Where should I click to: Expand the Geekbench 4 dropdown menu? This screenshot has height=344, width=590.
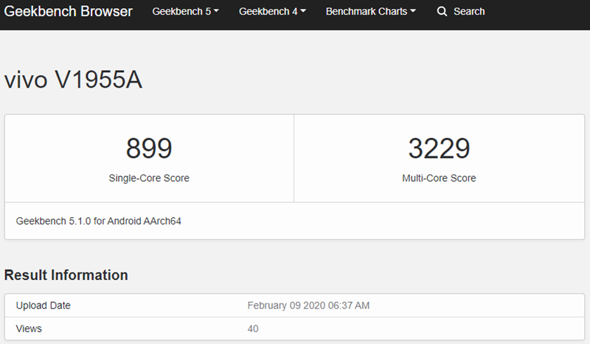pyautogui.click(x=272, y=12)
